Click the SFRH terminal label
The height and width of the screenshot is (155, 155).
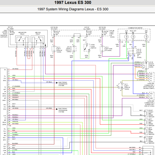pyautogui.click(x=4, y=96)
